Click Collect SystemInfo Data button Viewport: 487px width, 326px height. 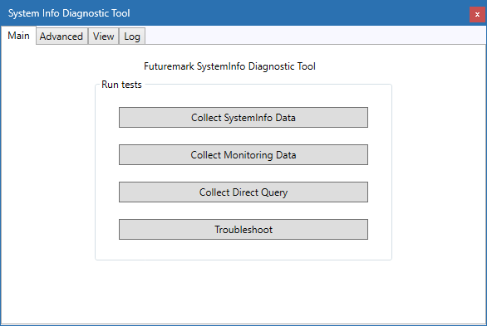pyautogui.click(x=243, y=118)
